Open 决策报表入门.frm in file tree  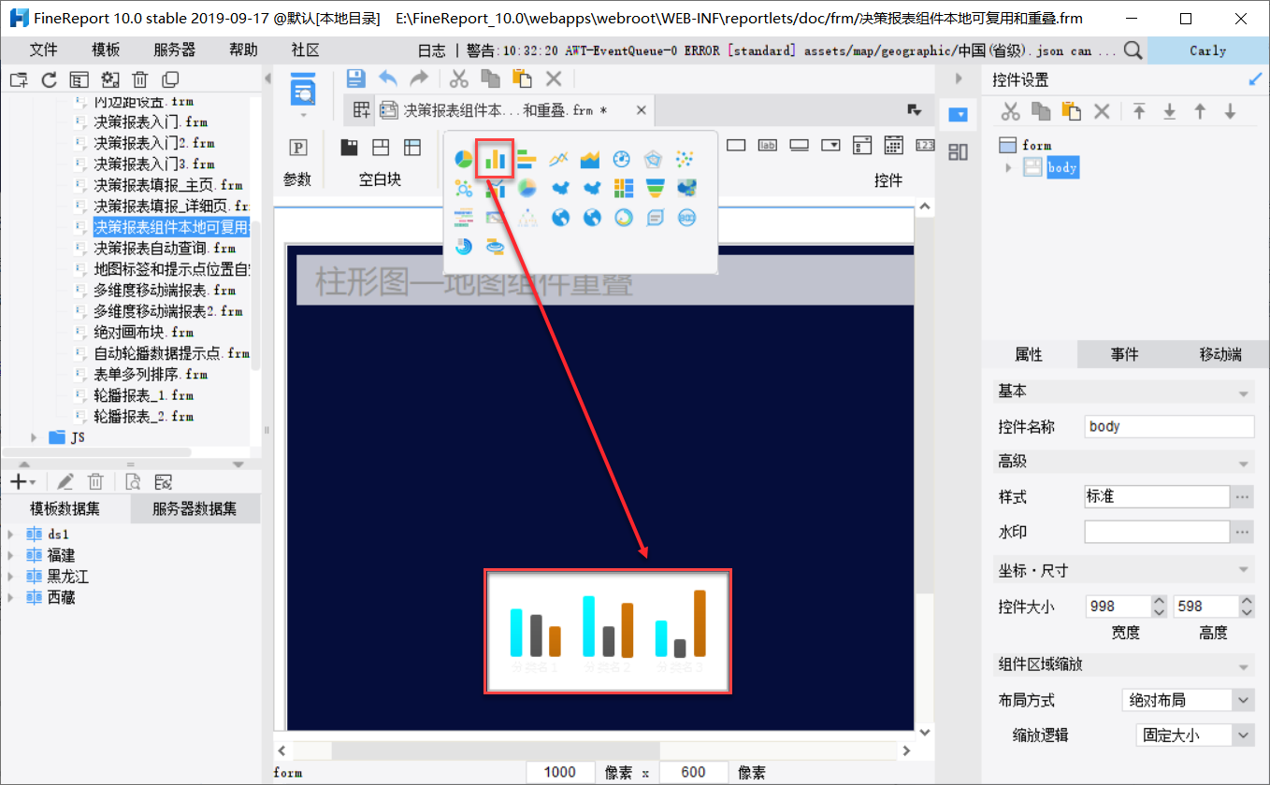pyautogui.click(x=150, y=121)
